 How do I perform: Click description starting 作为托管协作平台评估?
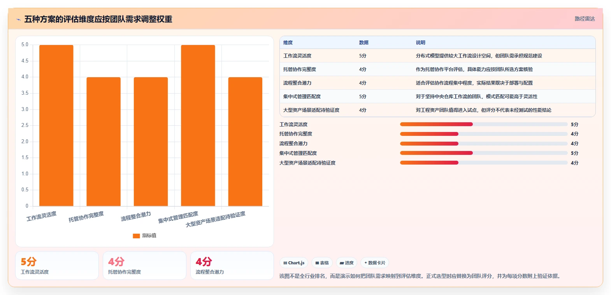474,69
